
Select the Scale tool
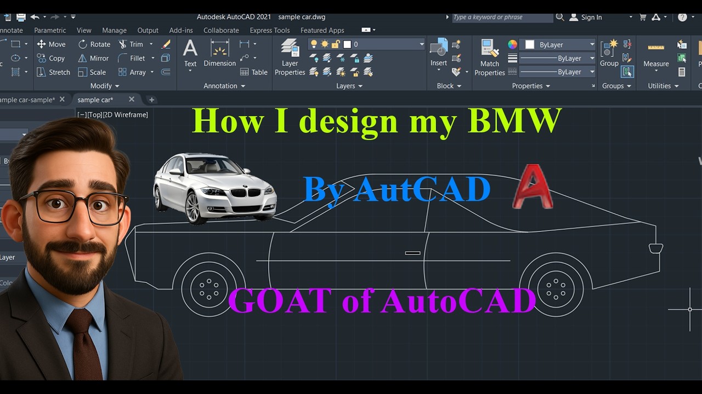click(x=92, y=72)
